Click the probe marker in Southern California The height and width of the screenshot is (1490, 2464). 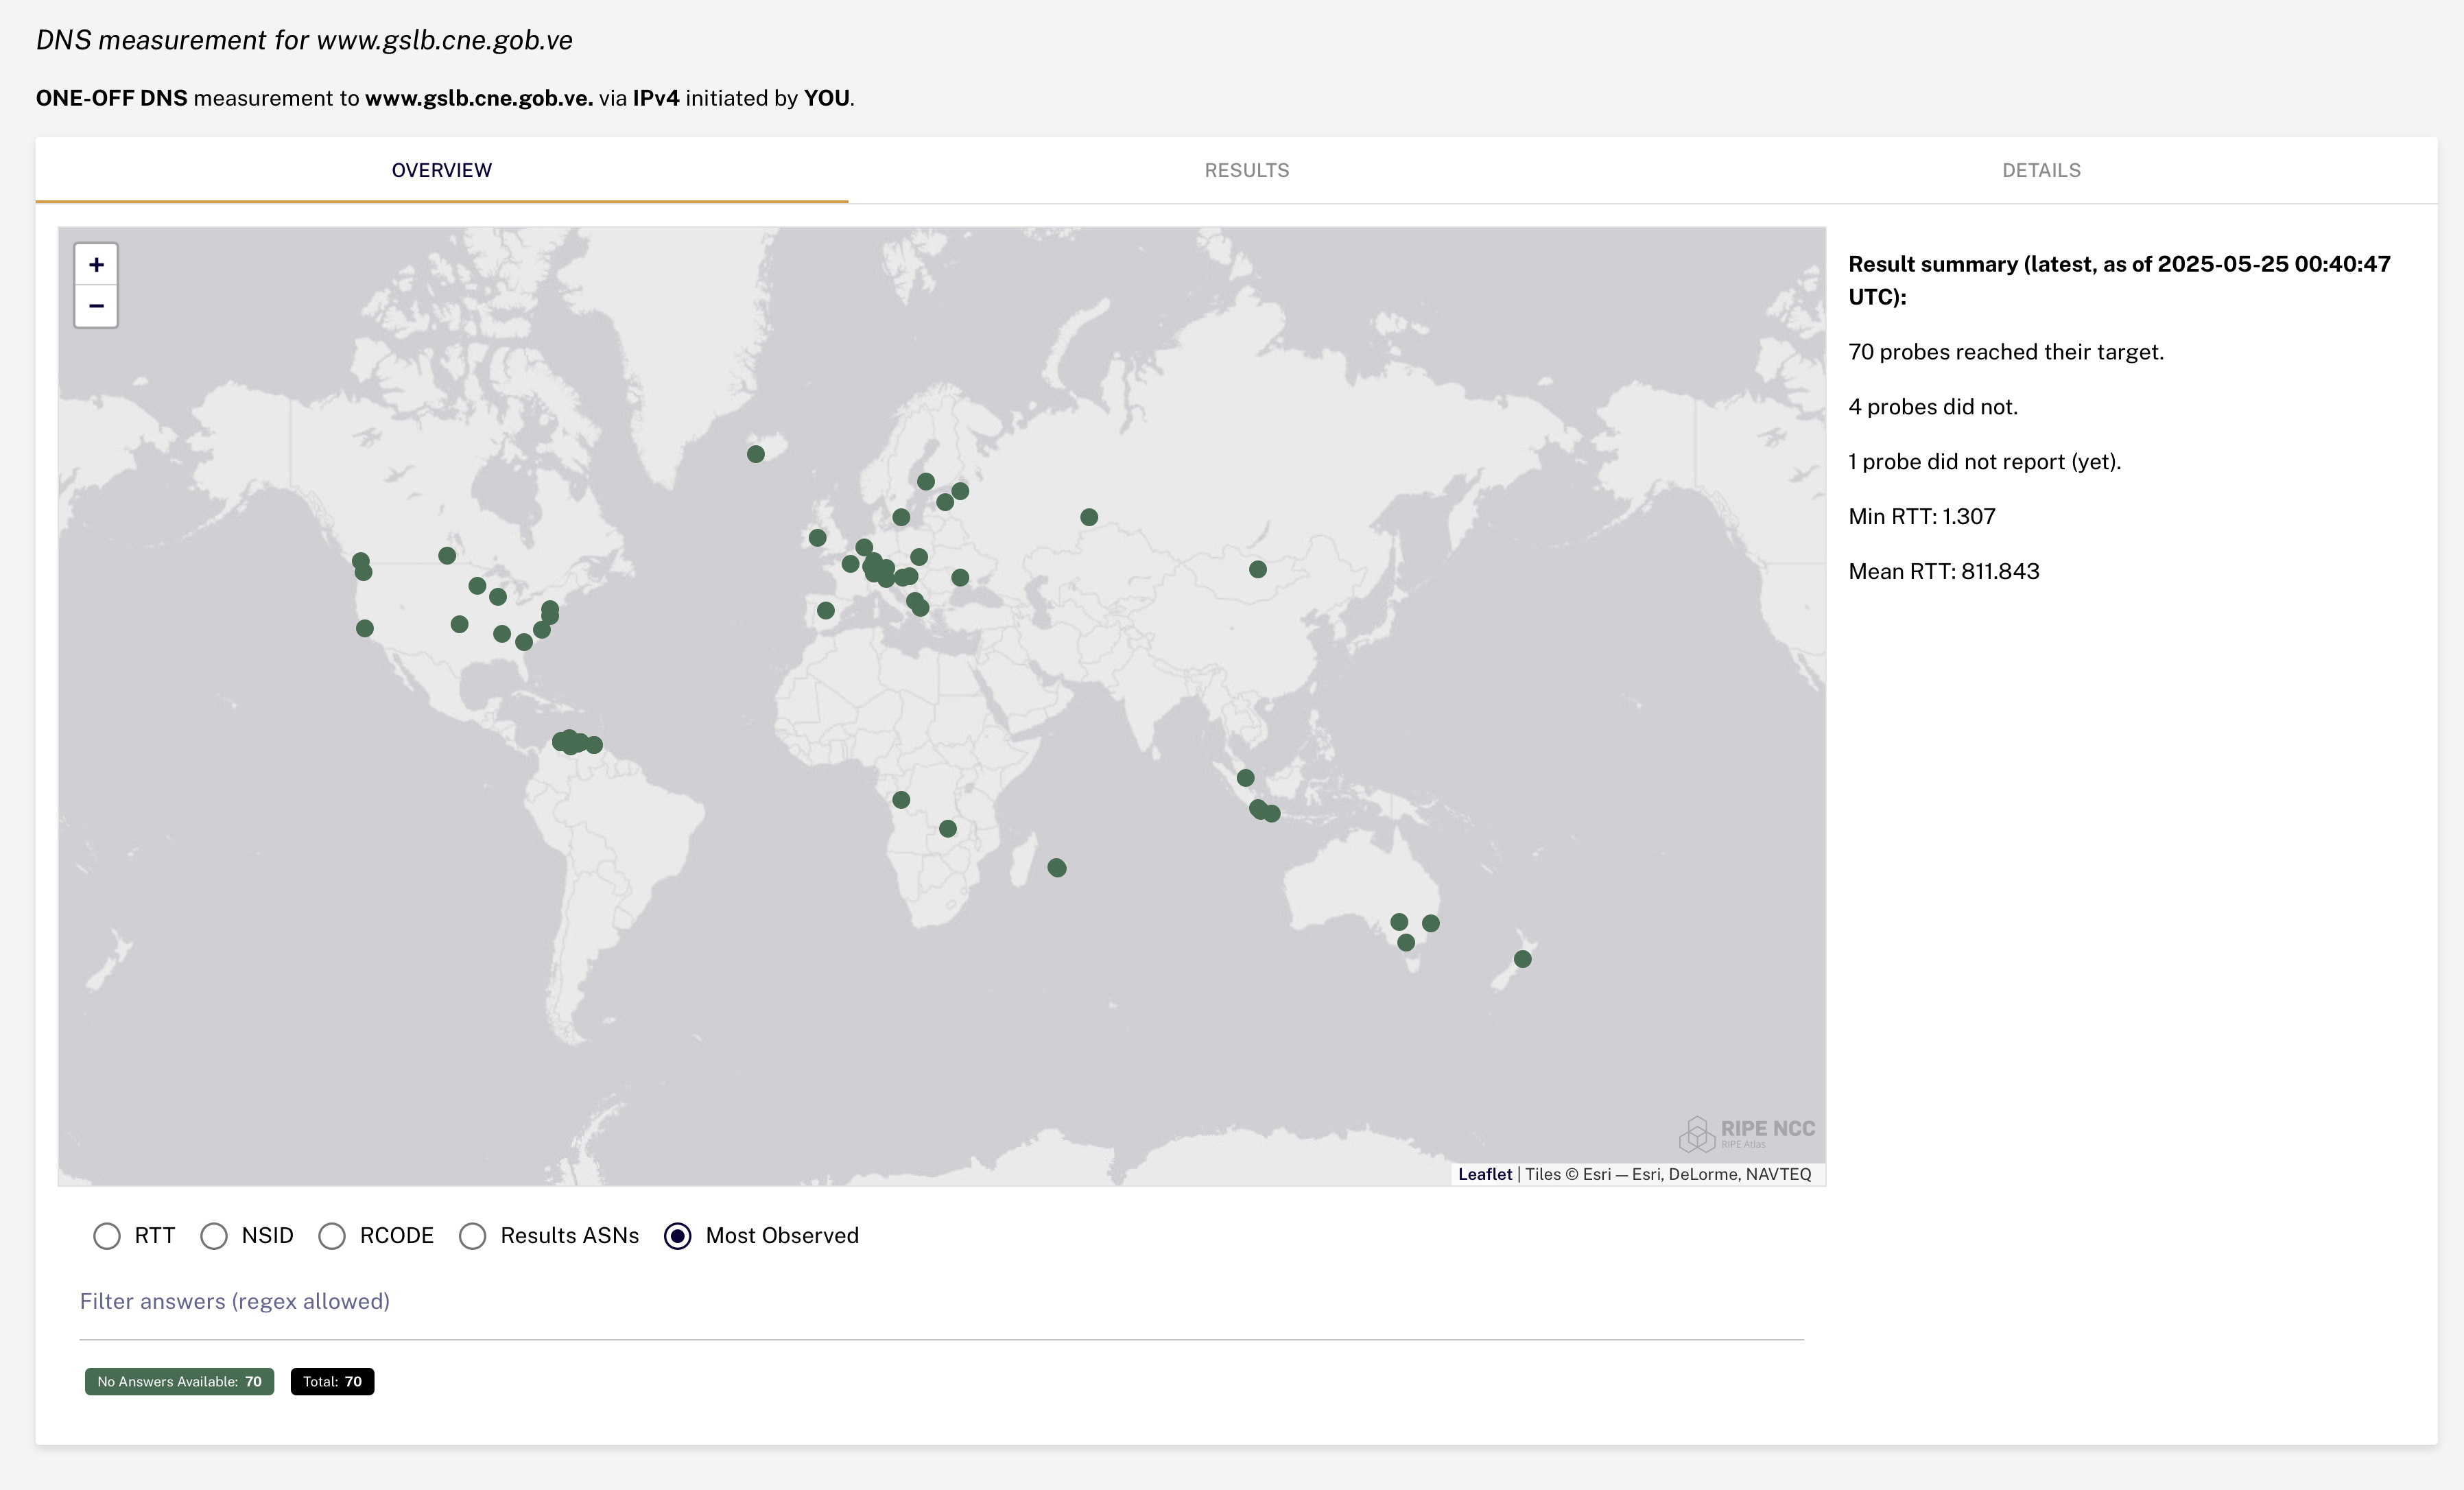[365, 628]
